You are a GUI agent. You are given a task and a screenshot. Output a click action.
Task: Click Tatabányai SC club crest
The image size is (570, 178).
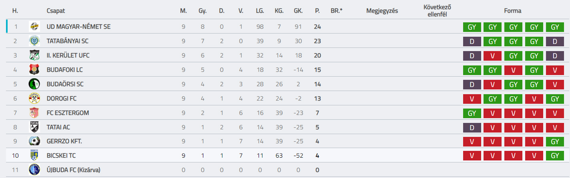pos(34,41)
